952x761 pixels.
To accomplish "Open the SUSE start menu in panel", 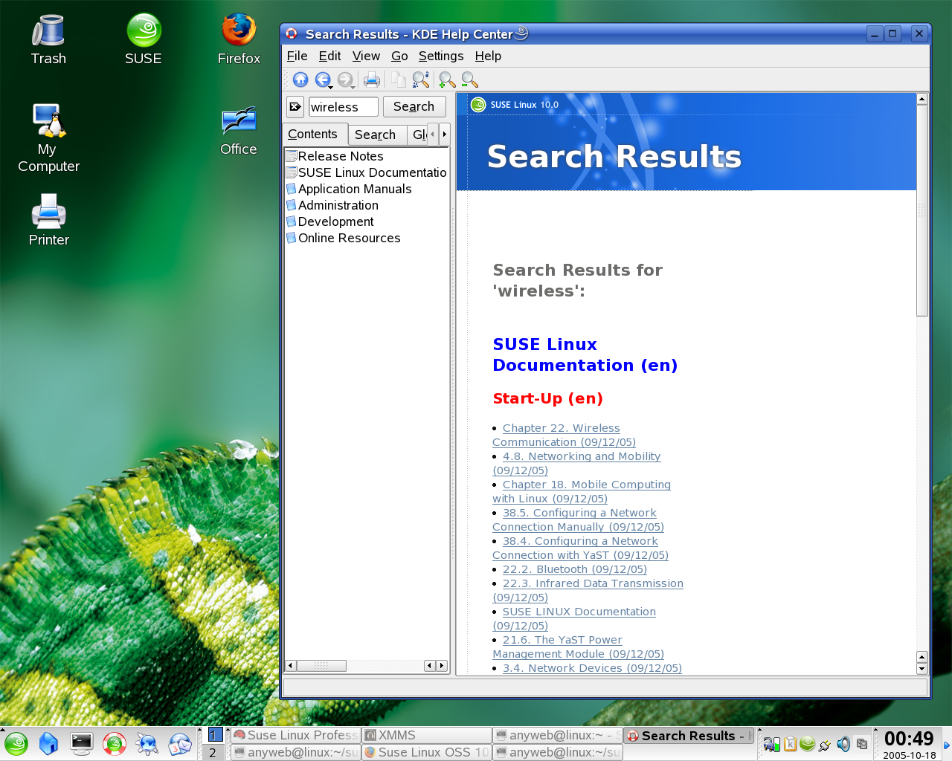I will [16, 744].
